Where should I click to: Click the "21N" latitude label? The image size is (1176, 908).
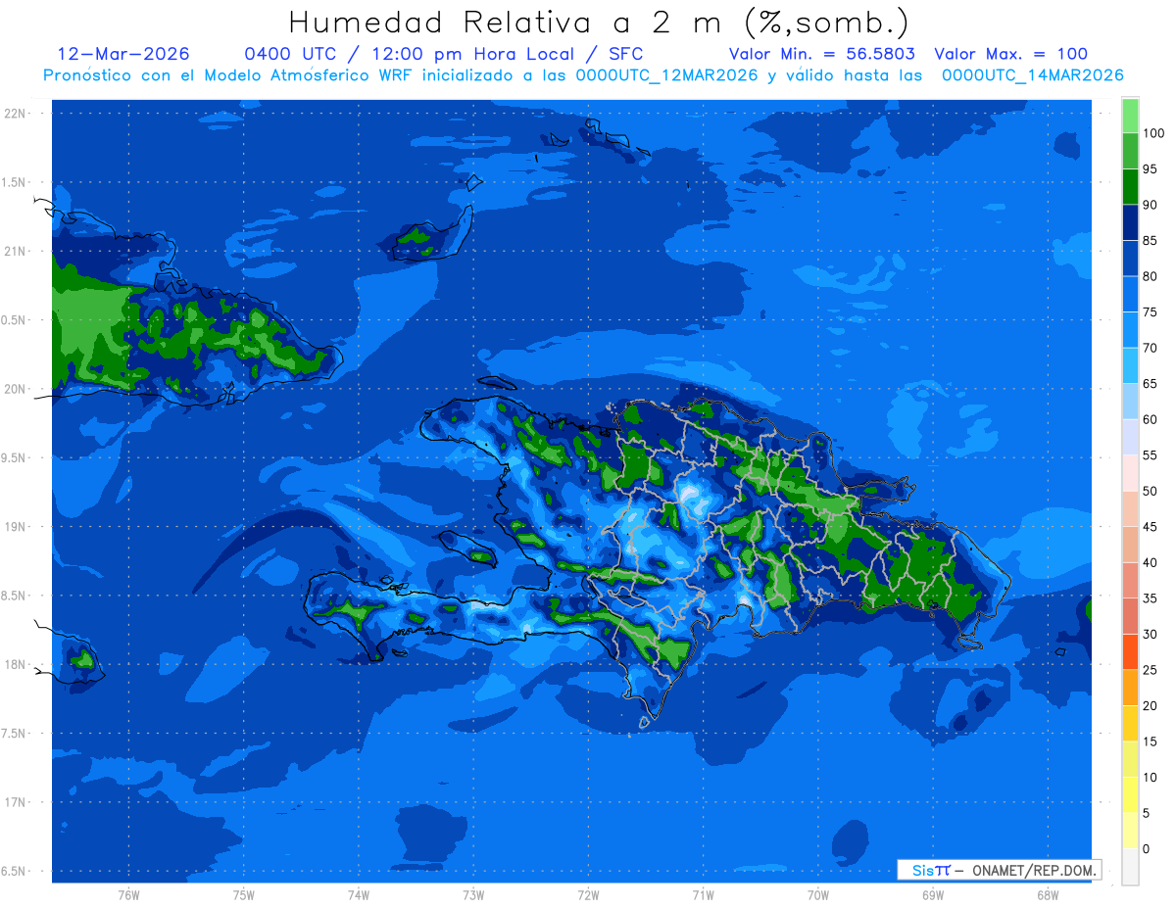(x=16, y=252)
